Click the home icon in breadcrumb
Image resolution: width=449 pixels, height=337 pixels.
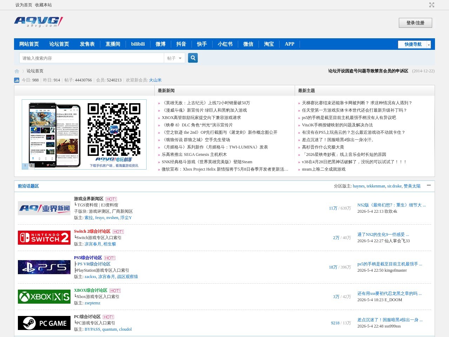[x=17, y=71]
